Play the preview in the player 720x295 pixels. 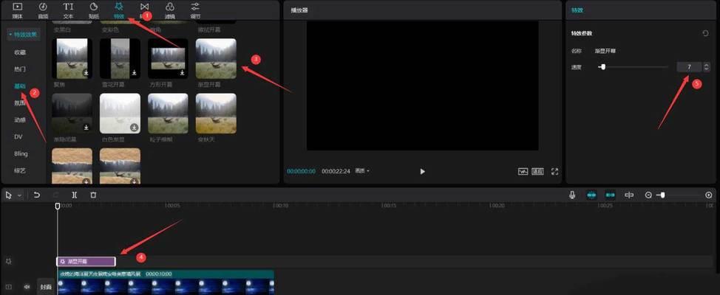point(422,171)
